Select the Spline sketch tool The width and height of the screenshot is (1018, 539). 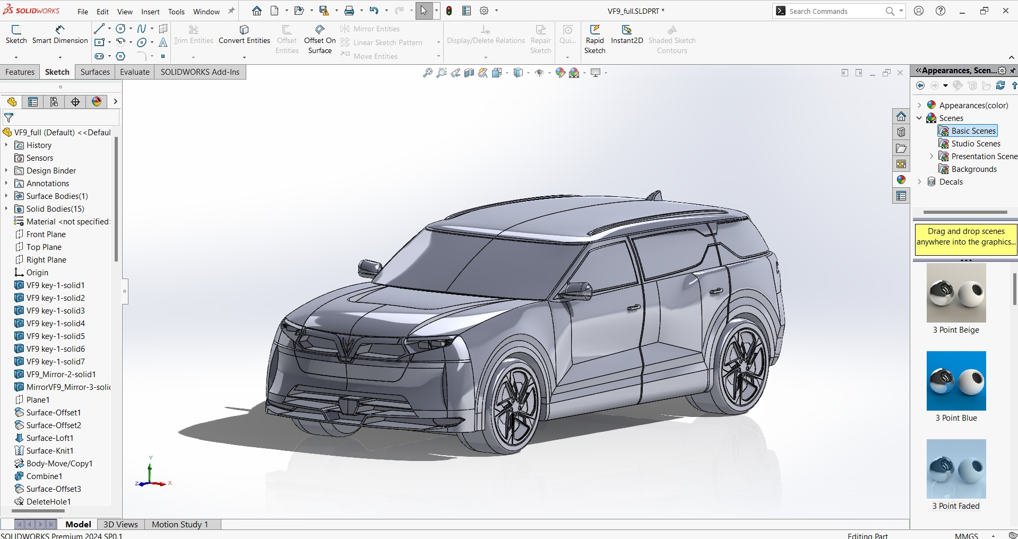point(142,29)
